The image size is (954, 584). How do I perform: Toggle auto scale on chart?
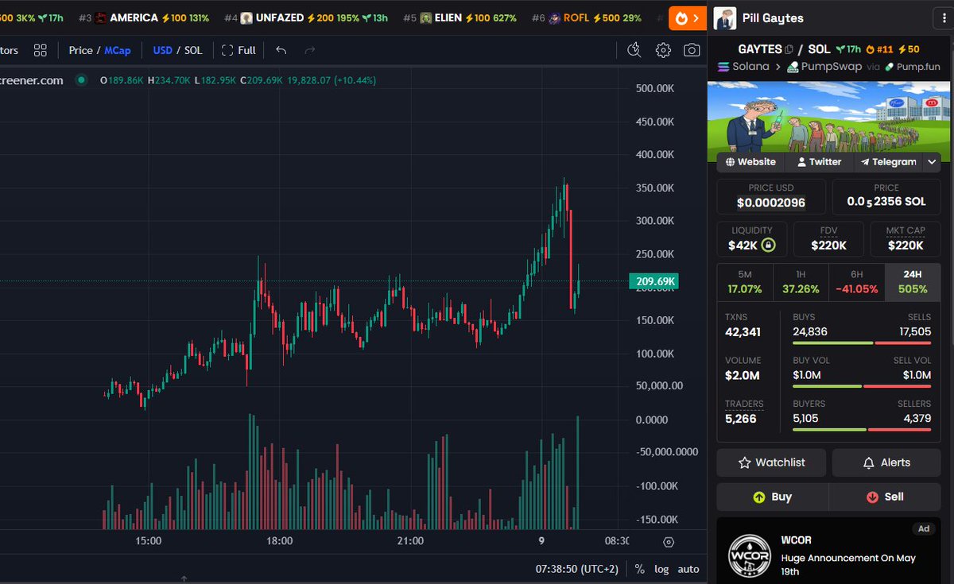(688, 569)
